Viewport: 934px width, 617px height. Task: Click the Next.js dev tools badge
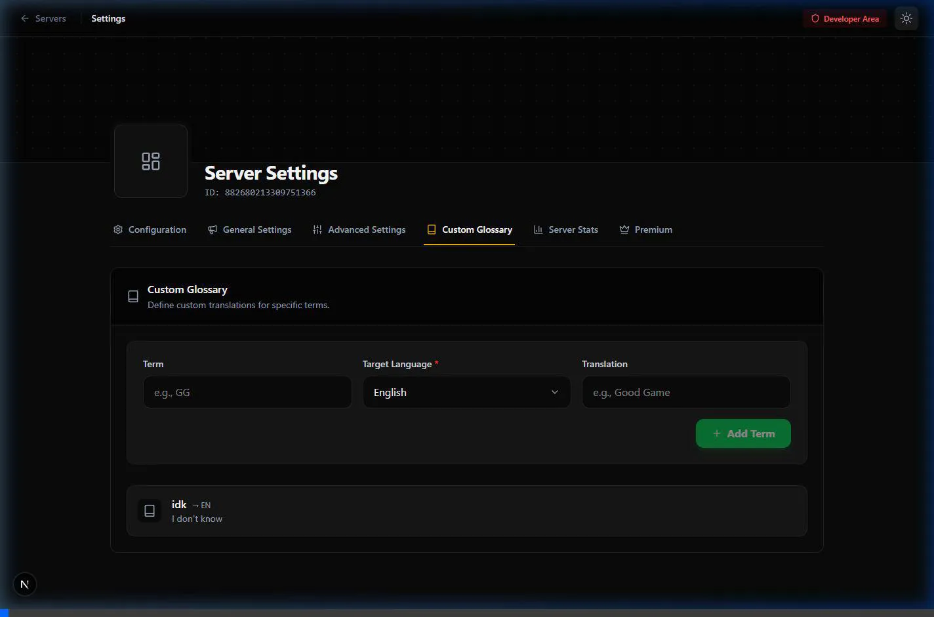pos(25,584)
